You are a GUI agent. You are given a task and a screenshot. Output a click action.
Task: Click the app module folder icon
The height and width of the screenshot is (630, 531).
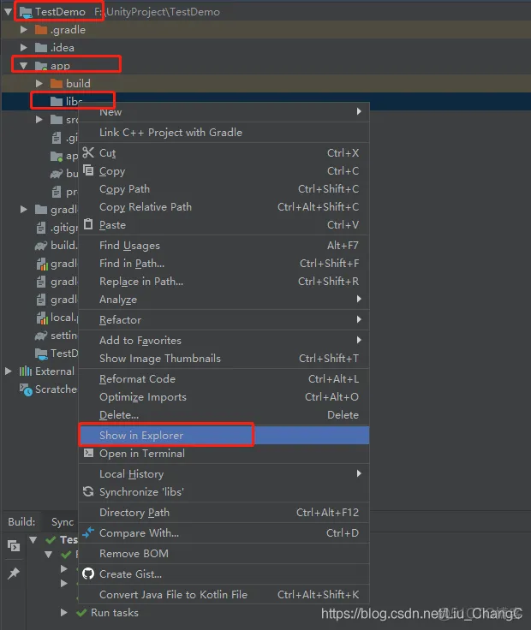pos(41,66)
